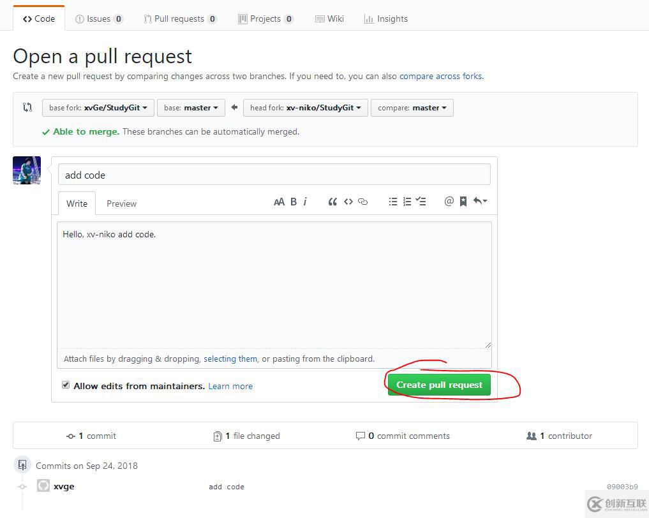
Task: Expand the compare: master branch dropdown
Action: (x=412, y=108)
